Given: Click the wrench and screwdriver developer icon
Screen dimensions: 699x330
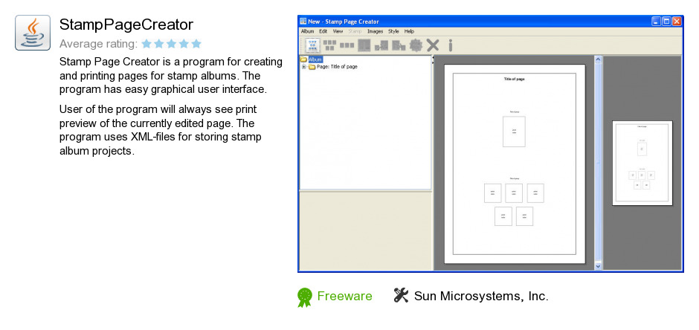Looking at the screenshot, I should click(402, 295).
